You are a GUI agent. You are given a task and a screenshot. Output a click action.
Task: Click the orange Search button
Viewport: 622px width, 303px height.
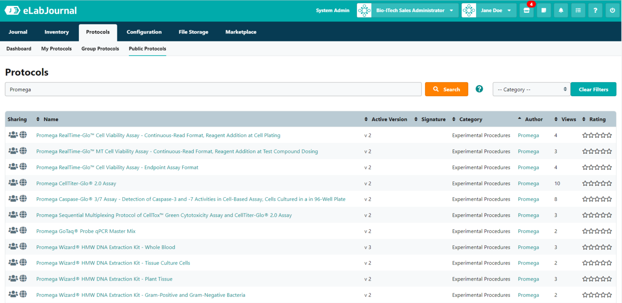(446, 89)
